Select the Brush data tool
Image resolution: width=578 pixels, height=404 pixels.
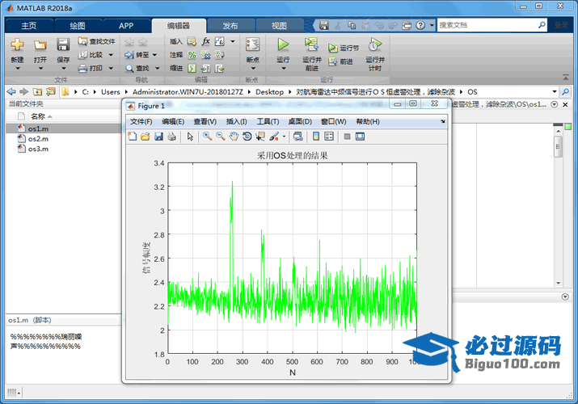point(274,137)
